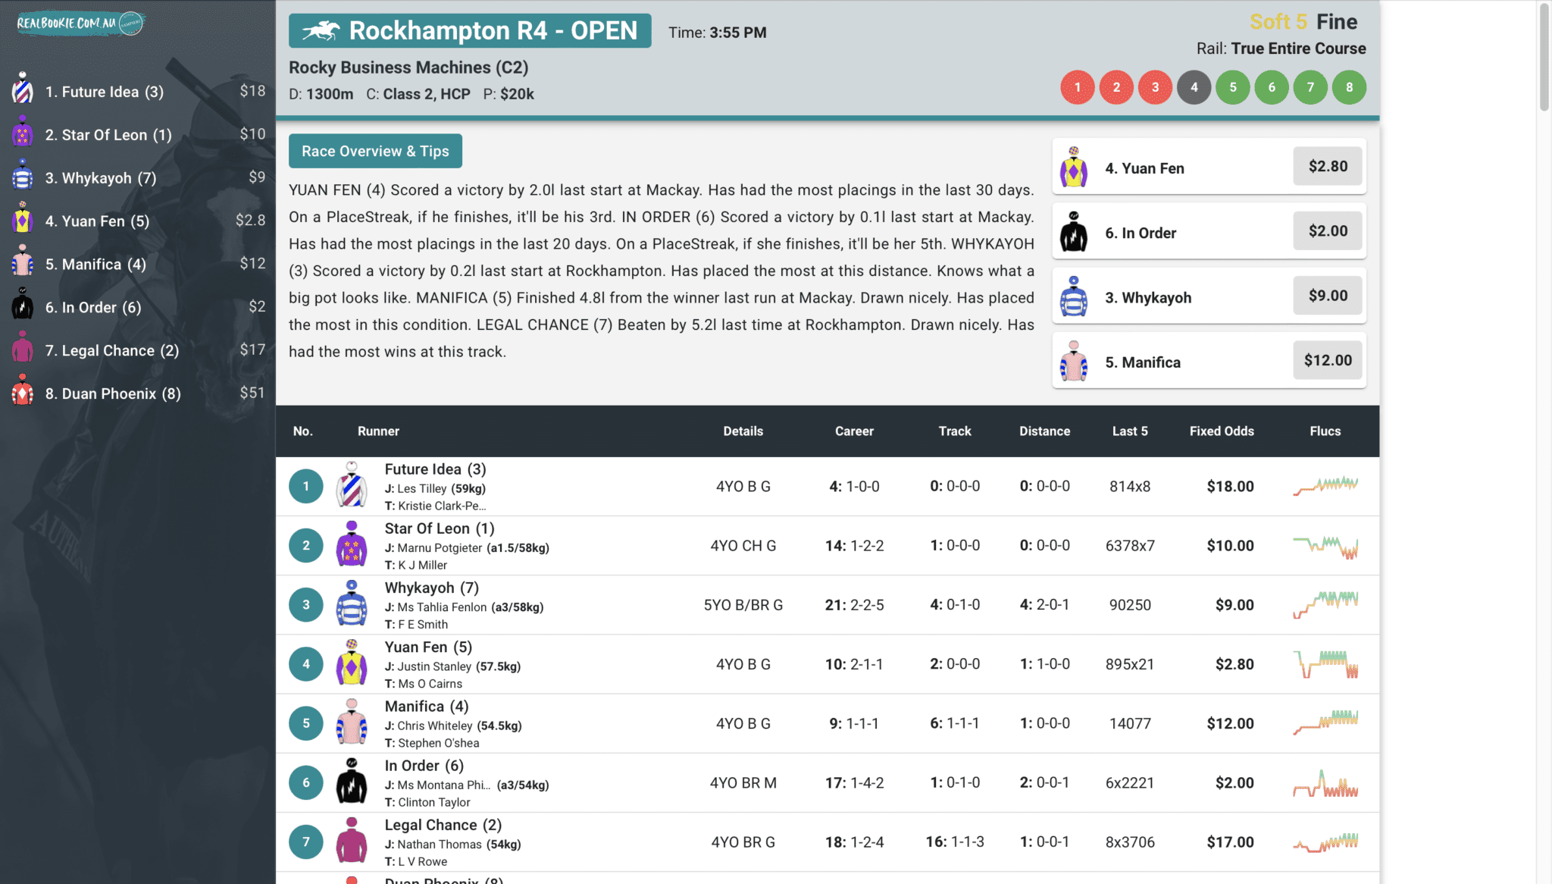Click the Whykayoh (7) name in the runner table
Image resolution: width=1552 pixels, height=884 pixels.
[x=432, y=588]
